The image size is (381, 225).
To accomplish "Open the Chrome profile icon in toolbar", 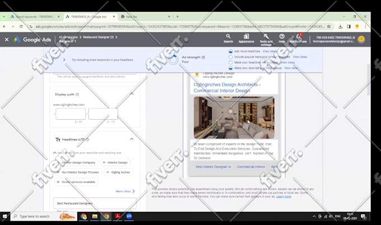I will (x=357, y=26).
